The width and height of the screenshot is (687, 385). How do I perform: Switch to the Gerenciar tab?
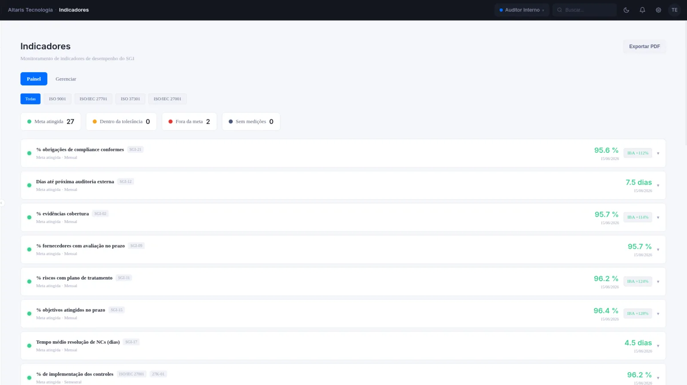pyautogui.click(x=66, y=79)
